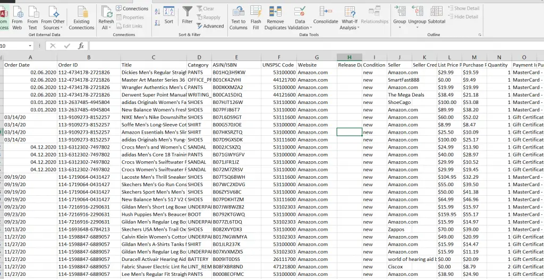Click Reapply filter option
Image resolution: width=544 pixels, height=279 pixels.
208,18
